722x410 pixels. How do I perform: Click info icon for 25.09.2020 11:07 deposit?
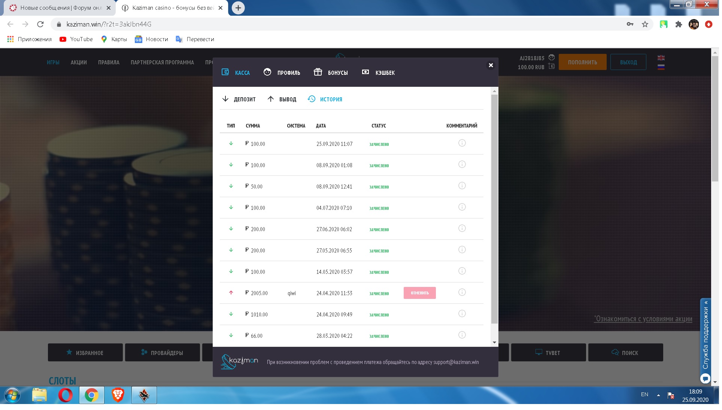coord(462,143)
